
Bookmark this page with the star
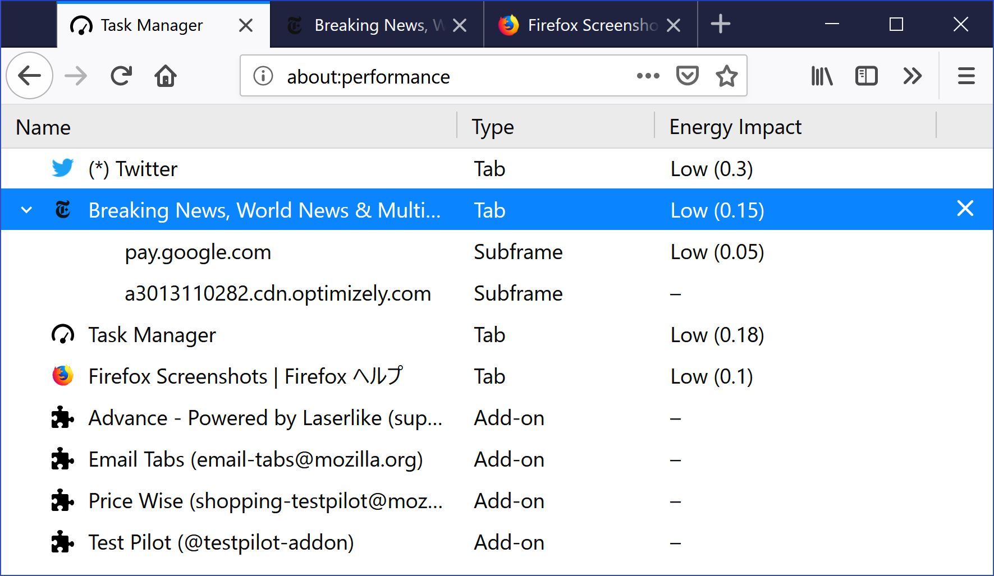727,76
